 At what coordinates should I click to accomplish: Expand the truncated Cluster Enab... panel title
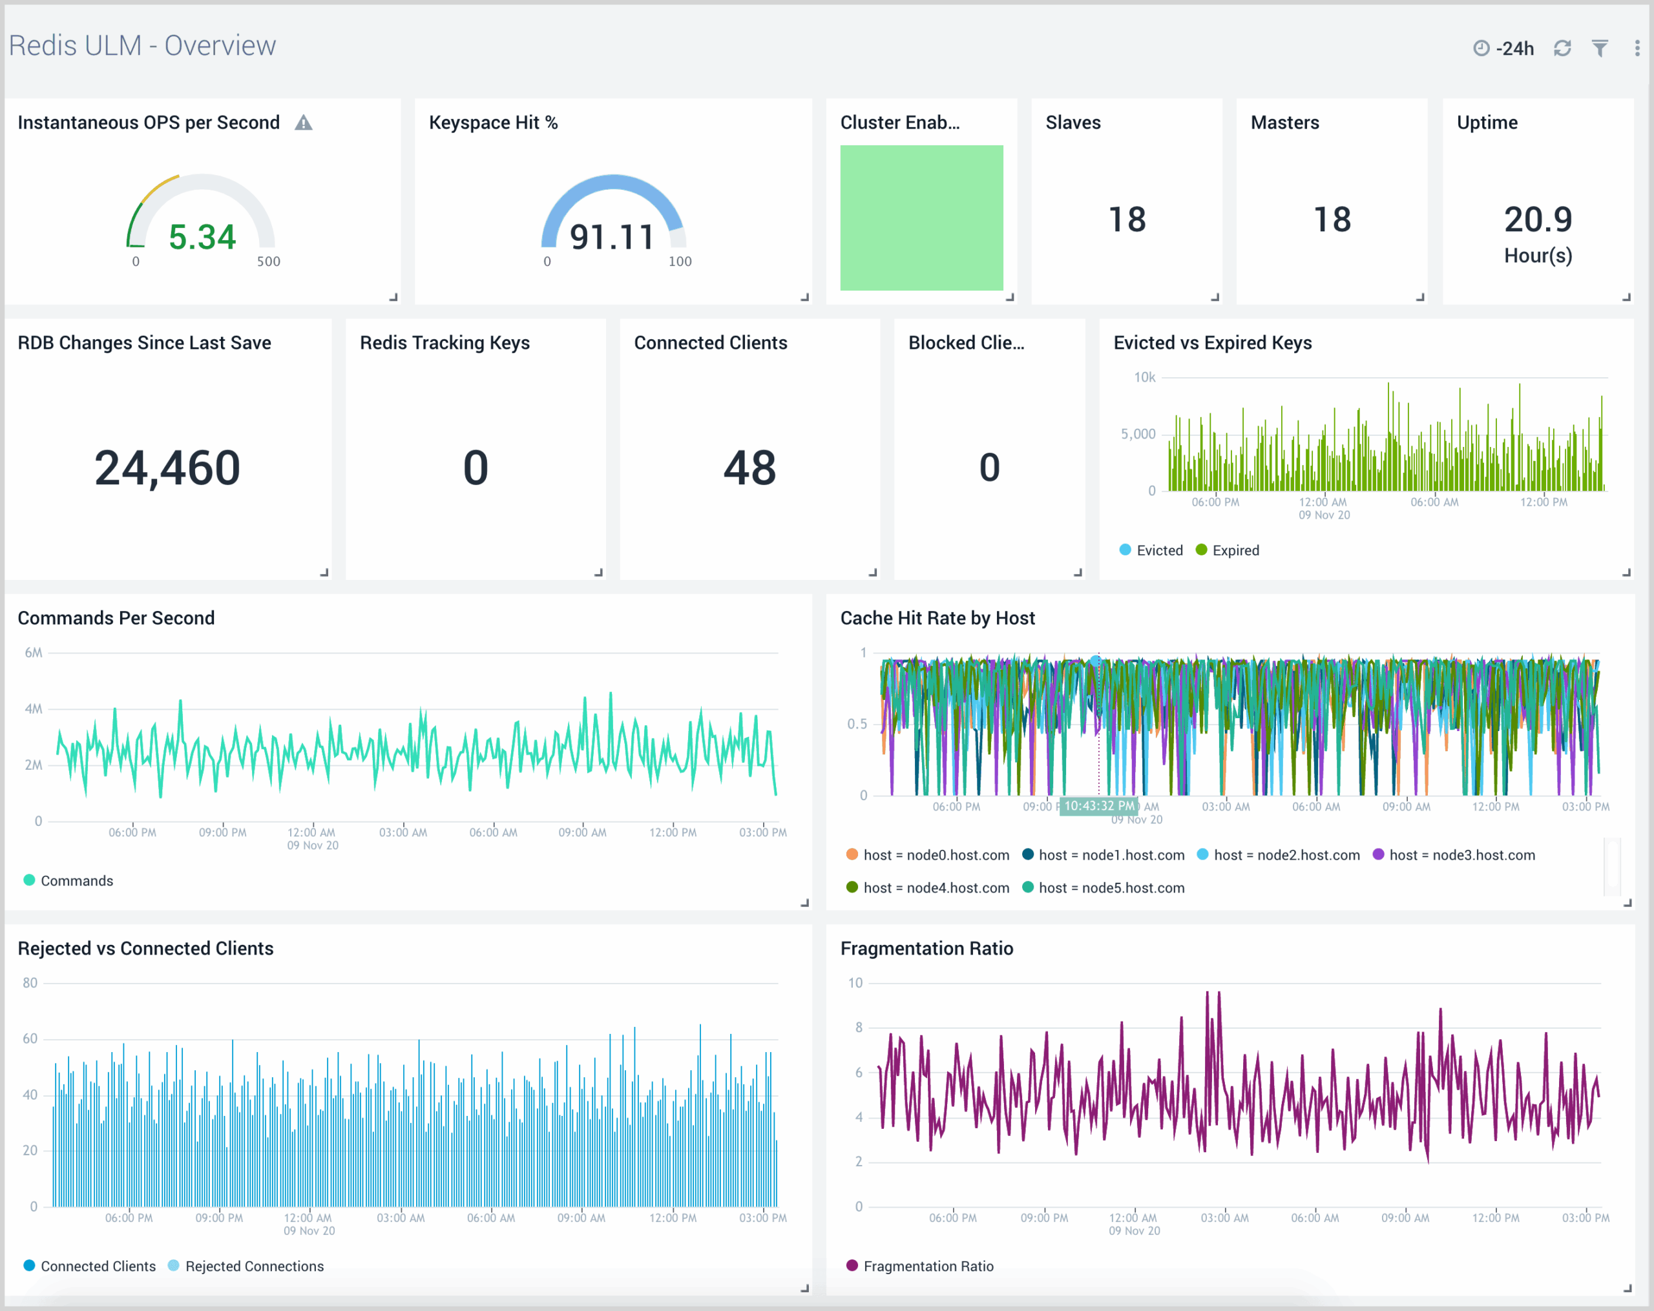tap(902, 122)
